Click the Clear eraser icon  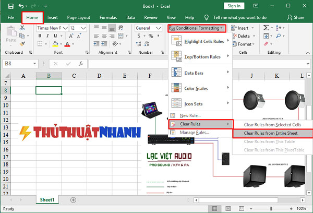[x=266, y=44]
